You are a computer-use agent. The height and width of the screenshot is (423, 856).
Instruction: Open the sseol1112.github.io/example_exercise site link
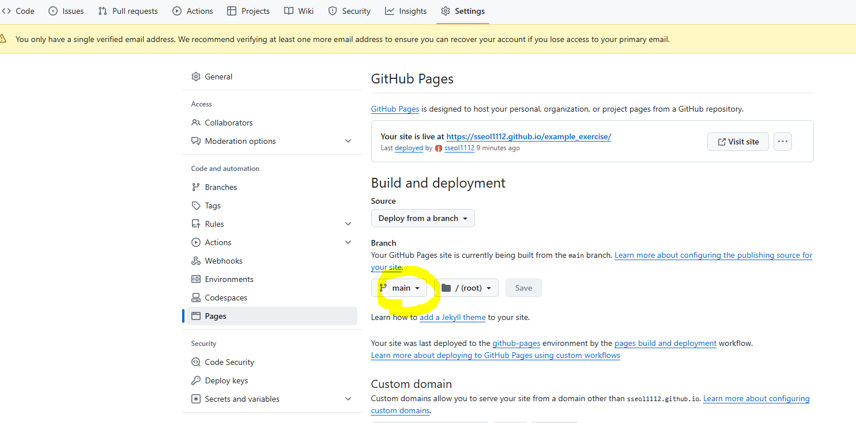pos(529,136)
